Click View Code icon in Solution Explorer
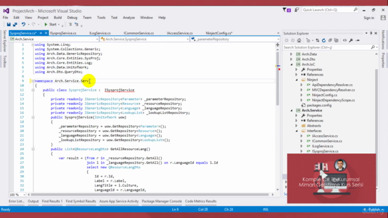This screenshot has height=218, width=388. [x=345, y=41]
